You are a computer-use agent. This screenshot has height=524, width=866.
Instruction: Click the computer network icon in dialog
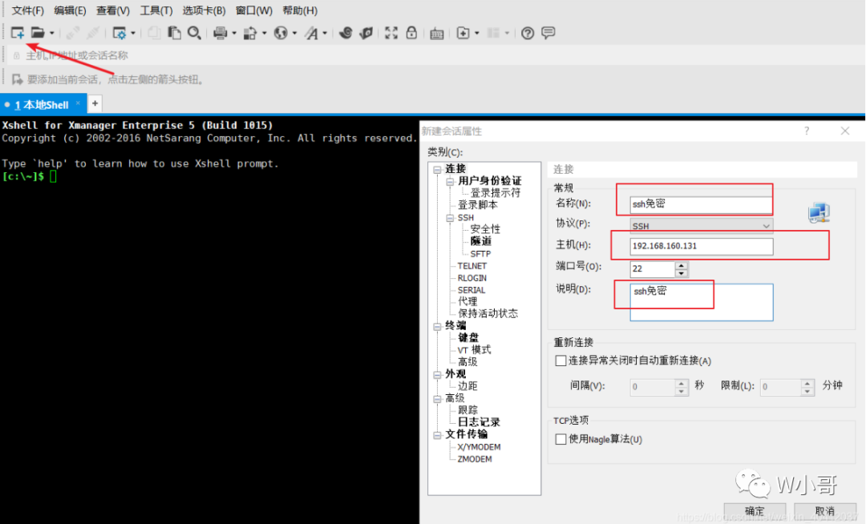click(x=819, y=213)
